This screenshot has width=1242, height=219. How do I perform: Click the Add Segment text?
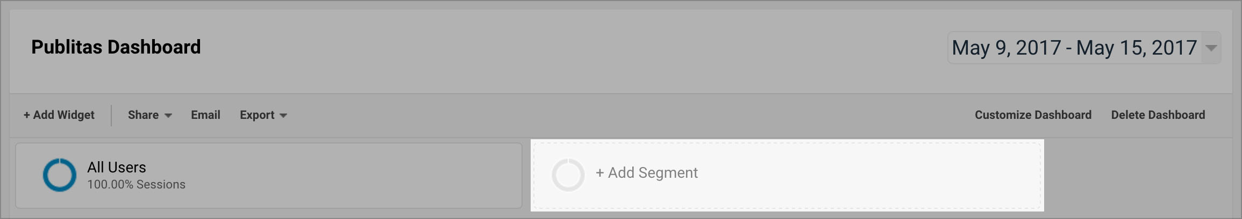click(x=653, y=173)
